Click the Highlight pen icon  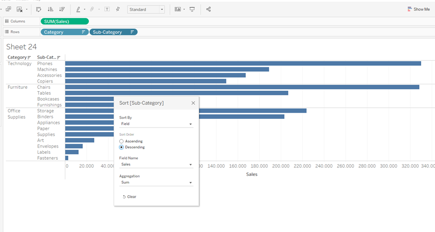tap(78, 9)
